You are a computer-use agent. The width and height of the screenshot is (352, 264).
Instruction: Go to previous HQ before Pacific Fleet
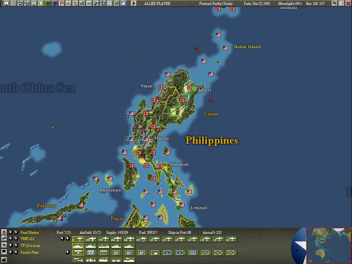pos(11,252)
